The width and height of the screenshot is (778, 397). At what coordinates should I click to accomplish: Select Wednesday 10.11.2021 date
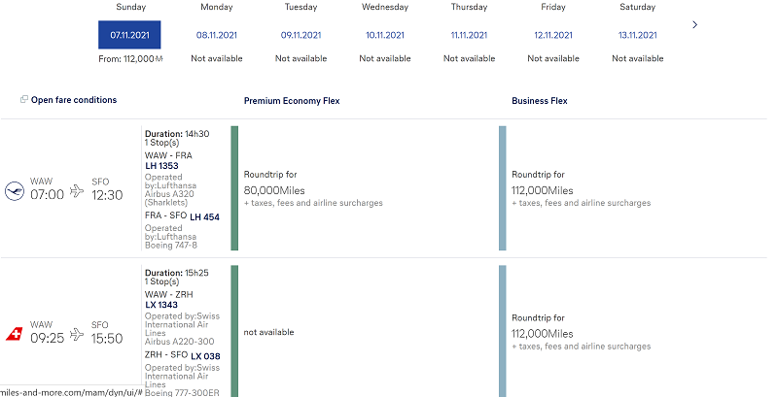coord(385,35)
